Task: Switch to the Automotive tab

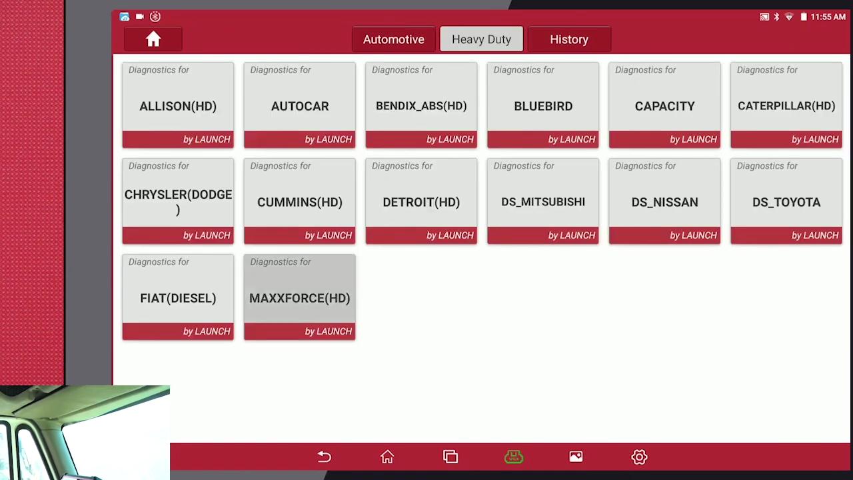Action: click(x=393, y=39)
